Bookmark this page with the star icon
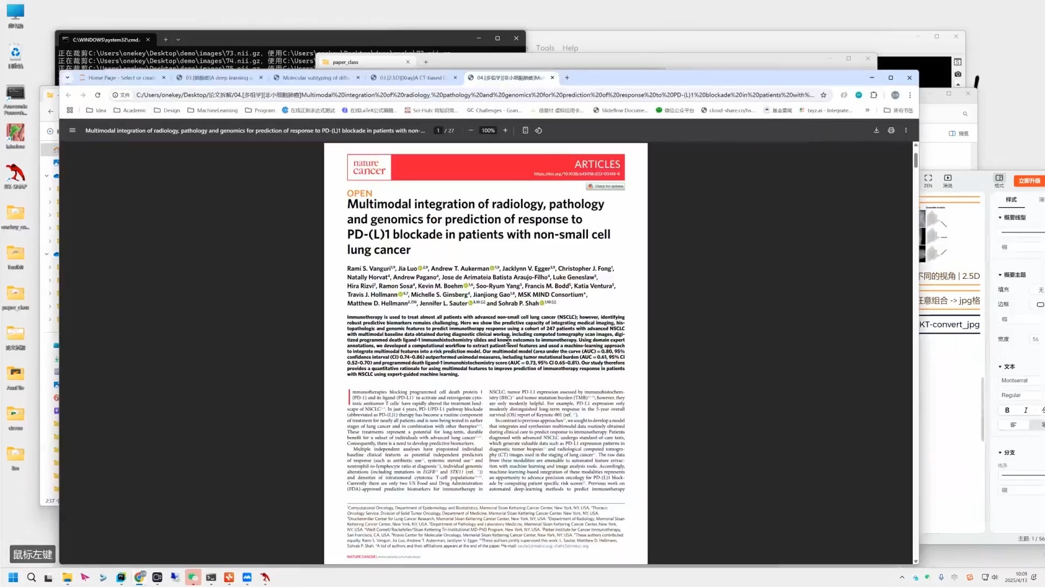The height and width of the screenshot is (587, 1045). (823, 95)
